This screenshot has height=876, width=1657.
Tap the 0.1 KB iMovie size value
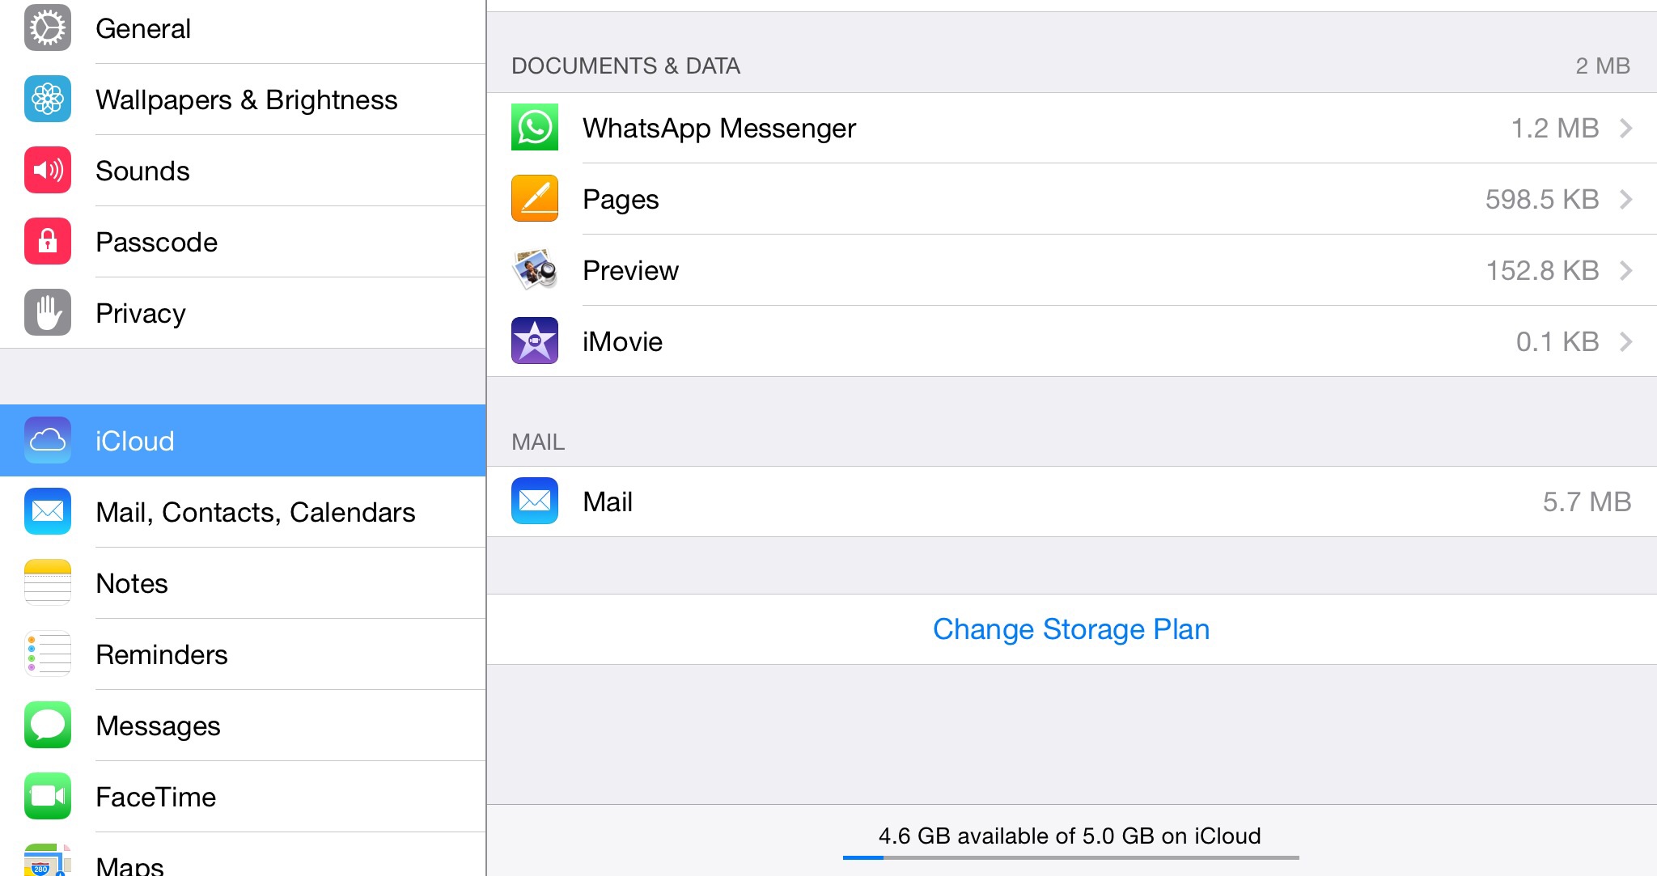(x=1557, y=341)
